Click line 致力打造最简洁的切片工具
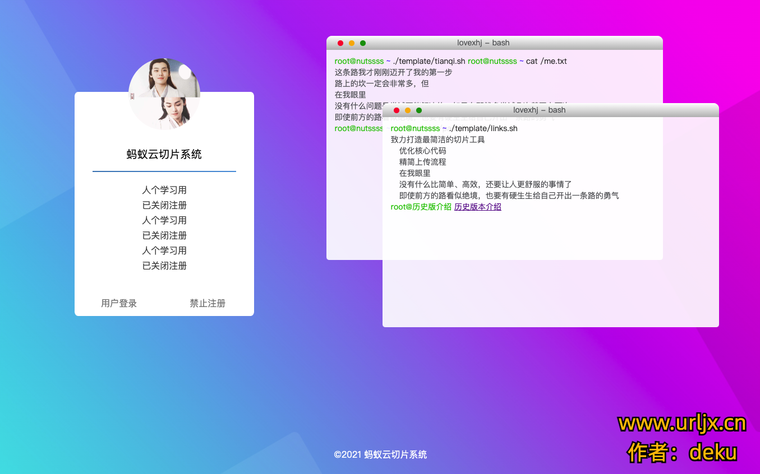This screenshot has width=760, height=474. pyautogui.click(x=438, y=140)
